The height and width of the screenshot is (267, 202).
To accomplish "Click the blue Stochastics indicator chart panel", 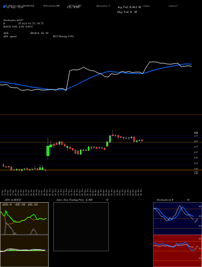I will 177,218.
